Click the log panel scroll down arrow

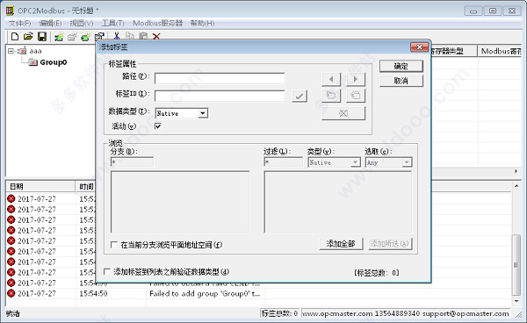[516, 301]
